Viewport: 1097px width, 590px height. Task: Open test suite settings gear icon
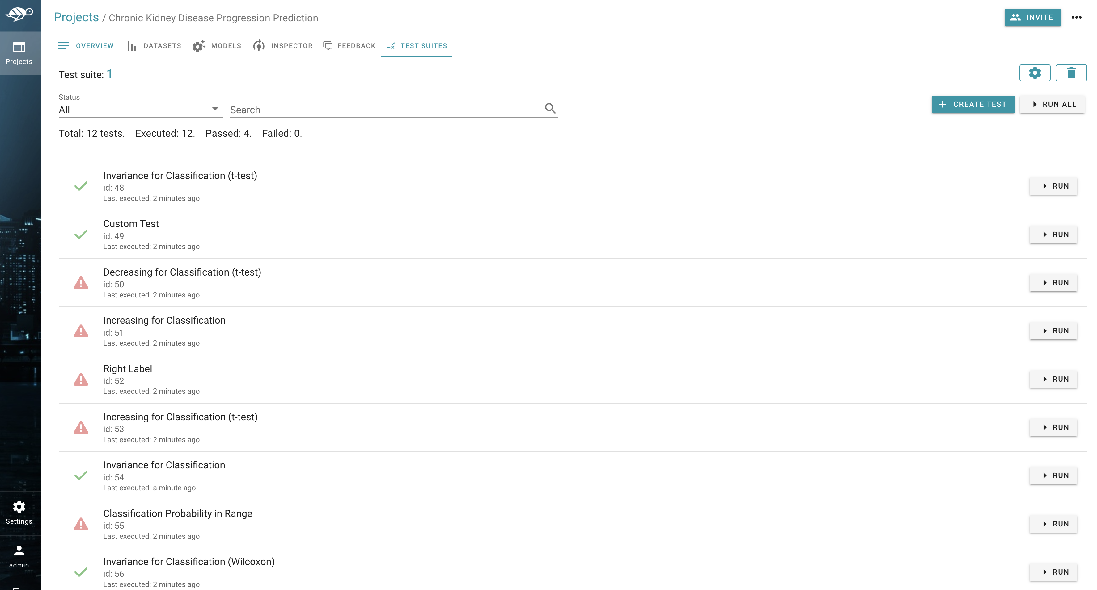(x=1034, y=73)
